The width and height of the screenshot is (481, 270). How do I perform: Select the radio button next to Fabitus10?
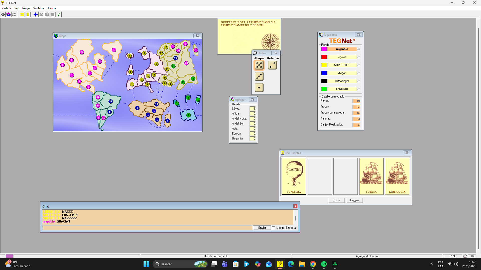point(359,89)
